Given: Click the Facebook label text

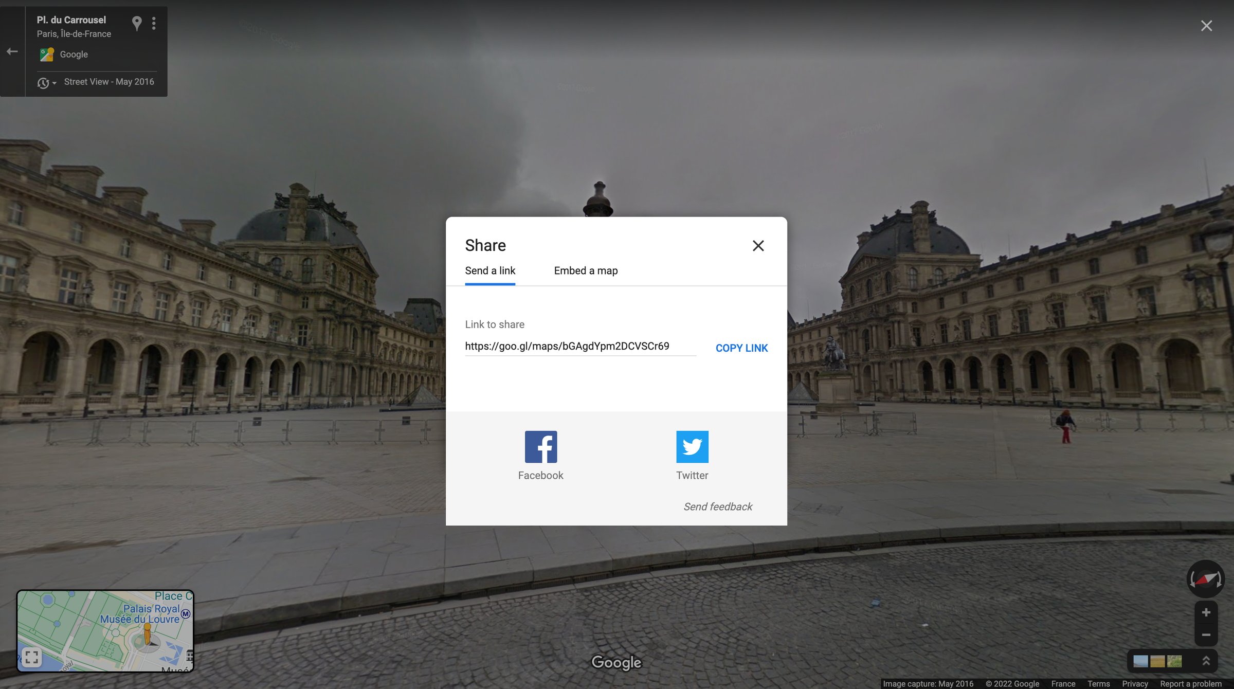Looking at the screenshot, I should (x=541, y=476).
